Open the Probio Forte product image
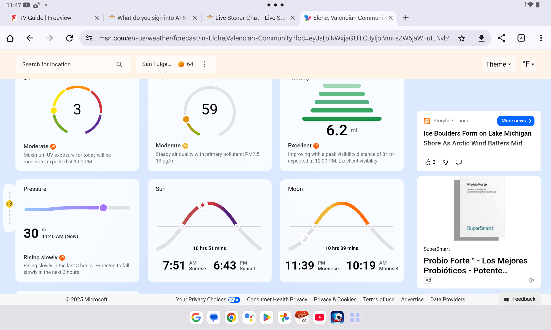551x330 pixels. pyautogui.click(x=479, y=209)
